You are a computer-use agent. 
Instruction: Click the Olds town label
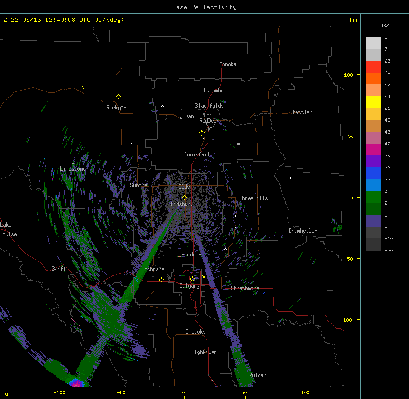click(x=184, y=187)
